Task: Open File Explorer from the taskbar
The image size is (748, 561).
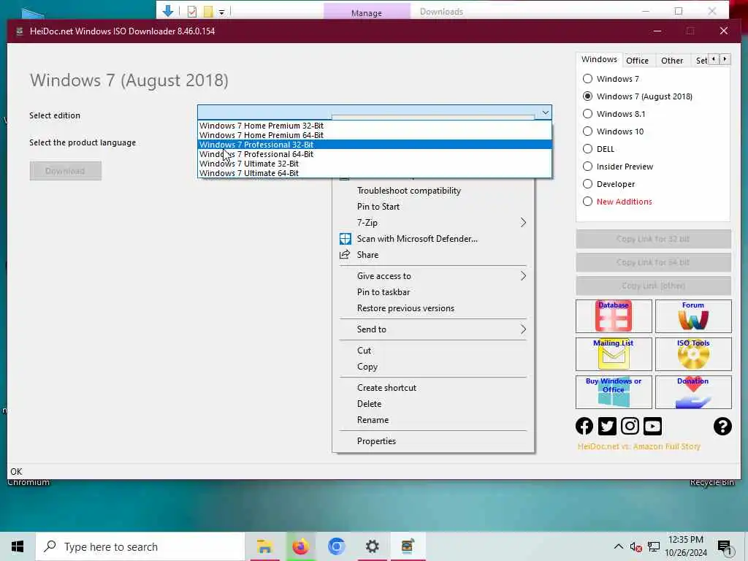Action: point(264,546)
